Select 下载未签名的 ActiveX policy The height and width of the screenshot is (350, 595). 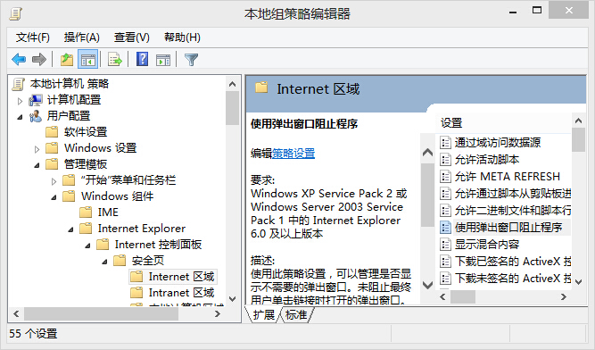pos(513,279)
